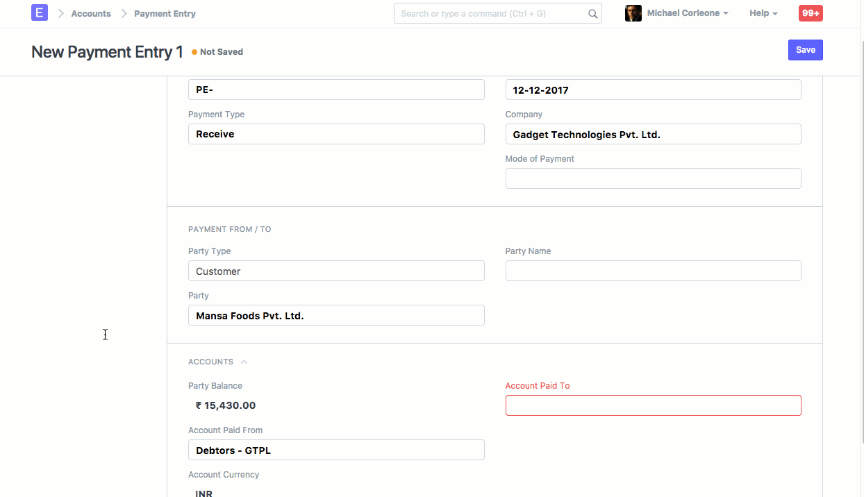
Task: Open the Mode of Payment dropdown
Action: [652, 178]
